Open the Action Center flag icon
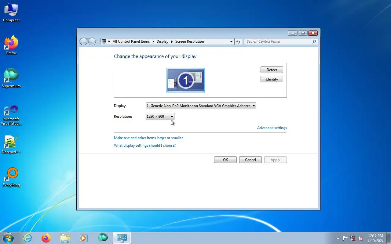 click(x=345, y=238)
